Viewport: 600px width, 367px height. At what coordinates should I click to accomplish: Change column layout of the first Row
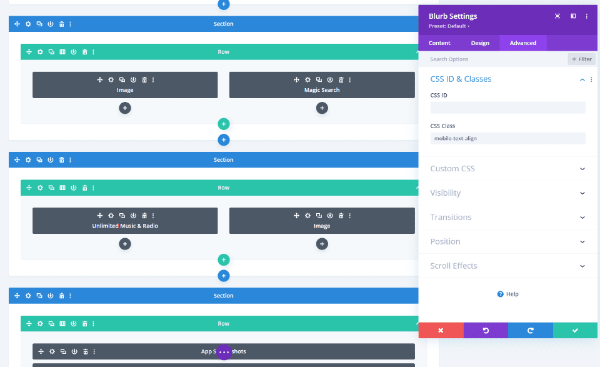(x=62, y=52)
